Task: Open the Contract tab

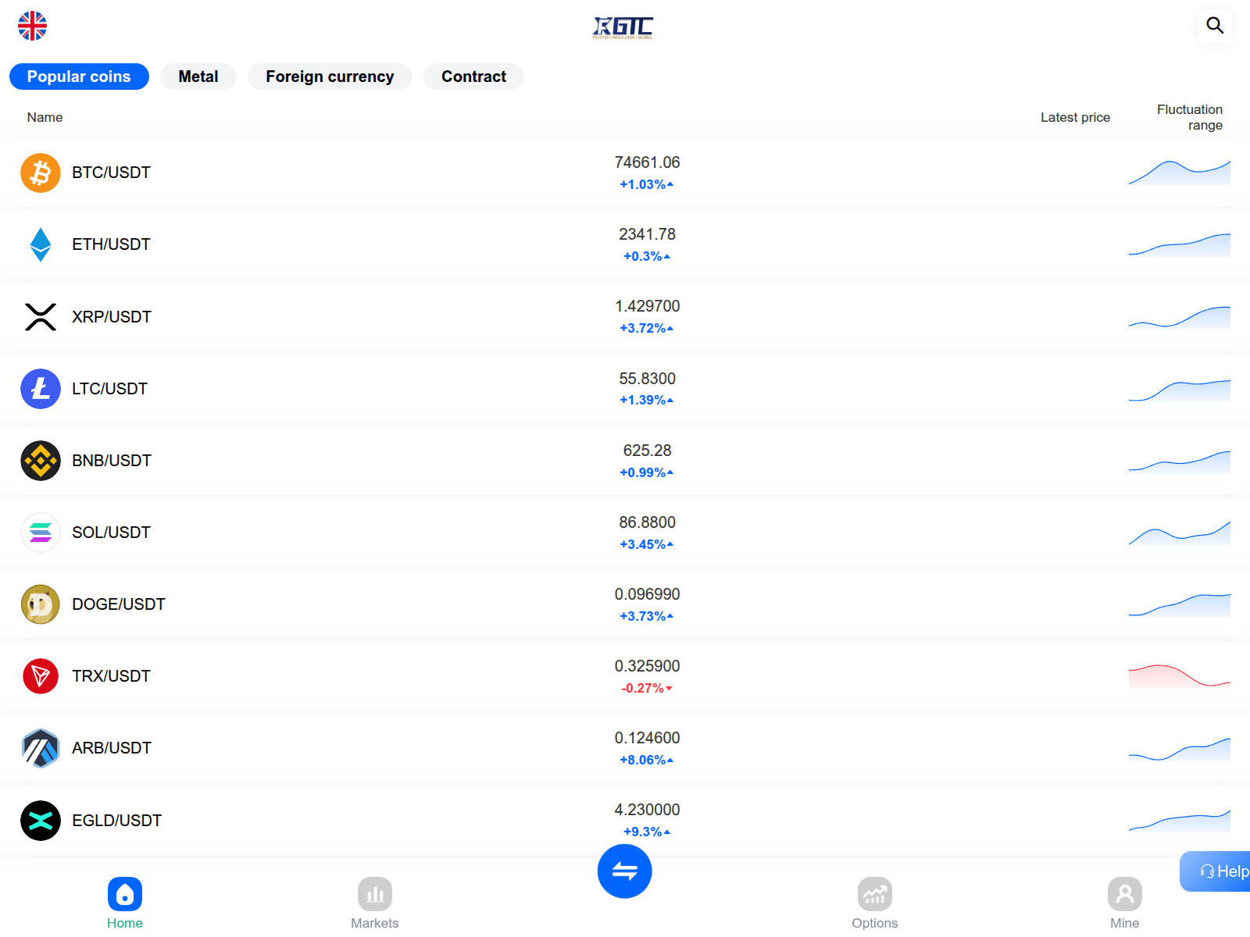Action: (473, 77)
